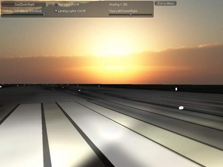Screen dimensions: 223x167
Task: Click the red-white runway edge light on right
Action: (x=181, y=108)
